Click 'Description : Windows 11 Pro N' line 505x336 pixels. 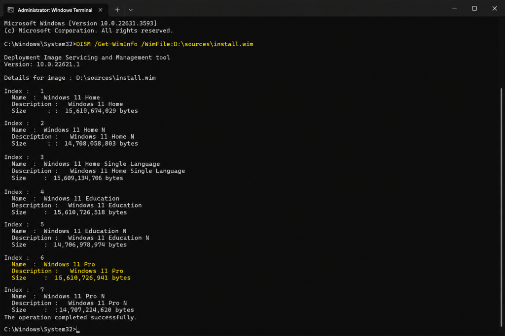69,303
